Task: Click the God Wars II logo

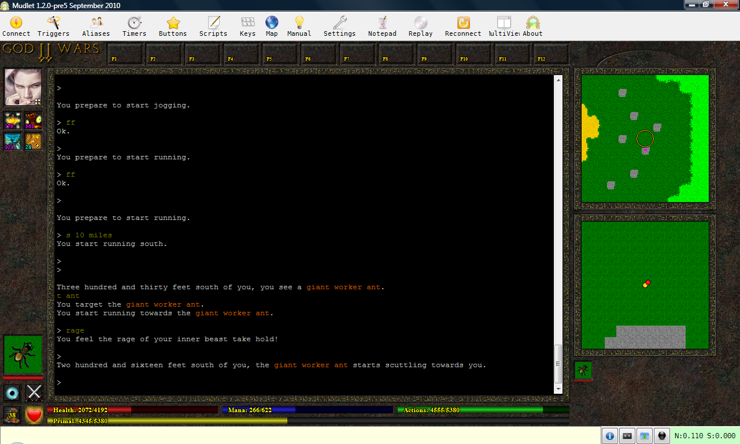Action: click(x=51, y=52)
